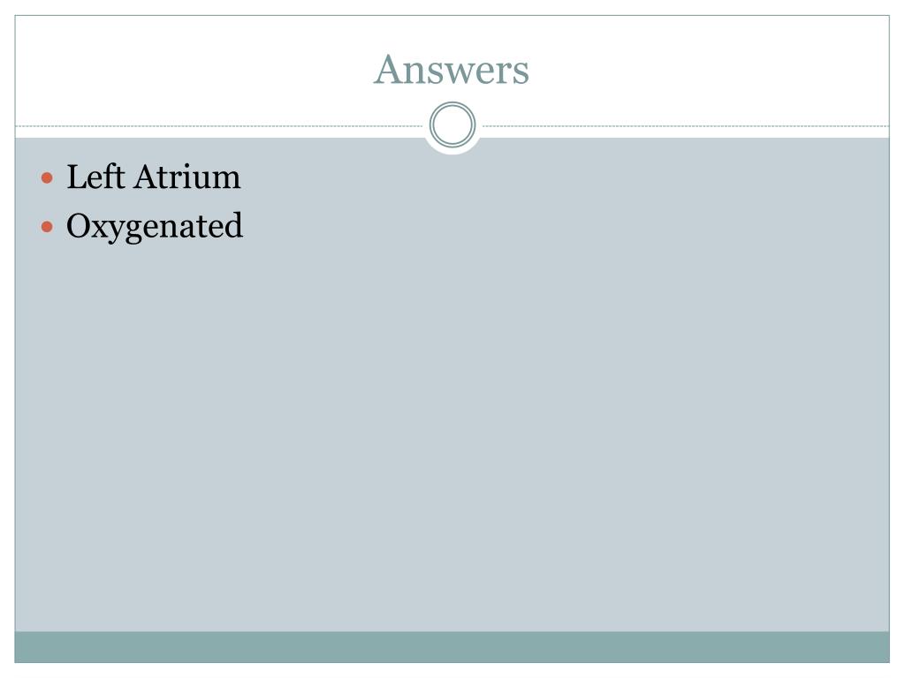
Task: Select the dashed line left of the circle
Action: [219, 125]
